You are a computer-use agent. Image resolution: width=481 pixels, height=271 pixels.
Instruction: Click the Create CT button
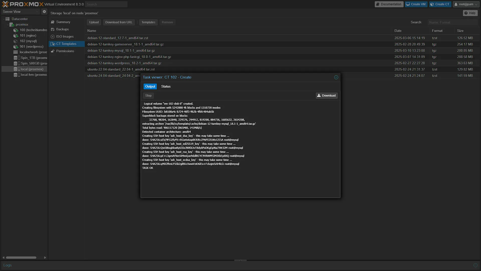(x=440, y=4)
